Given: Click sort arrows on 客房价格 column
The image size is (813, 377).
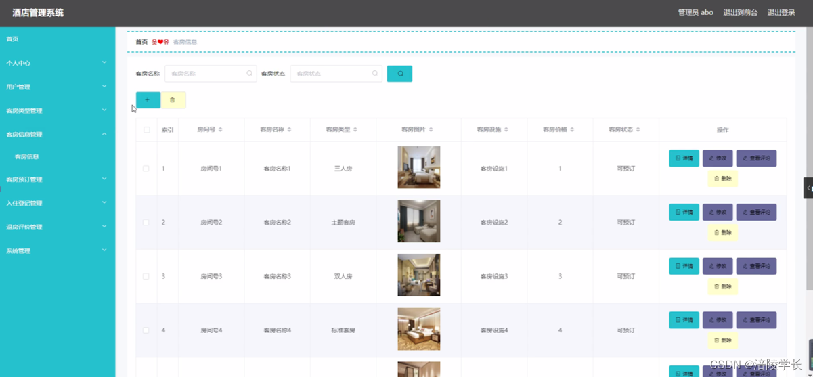Looking at the screenshot, I should click(x=571, y=129).
